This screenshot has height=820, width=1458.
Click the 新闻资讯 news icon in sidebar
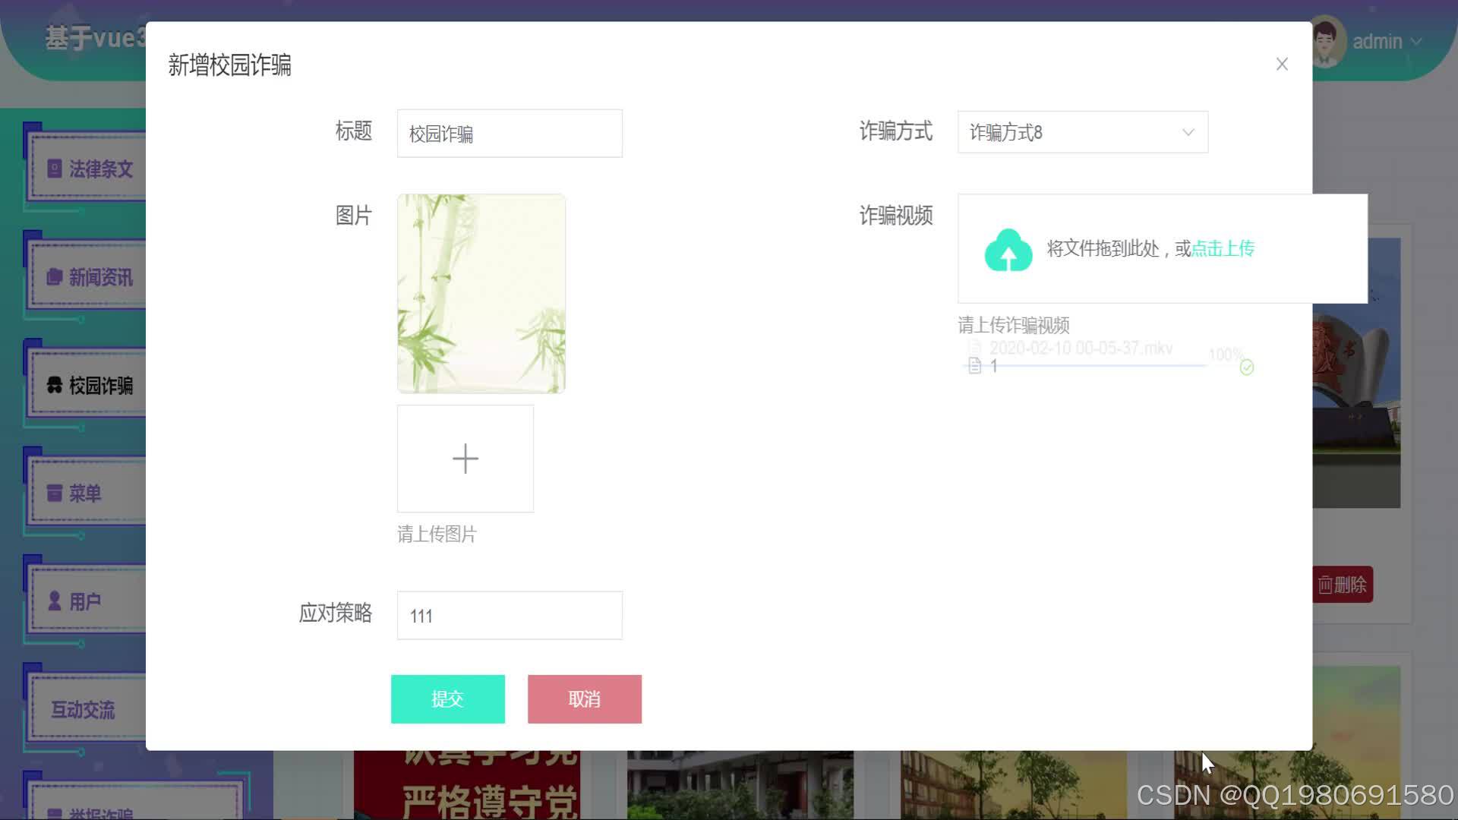click(53, 276)
